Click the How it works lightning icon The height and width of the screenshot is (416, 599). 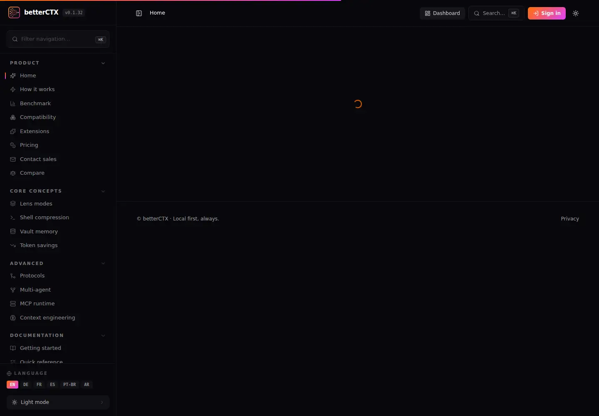coord(13,89)
